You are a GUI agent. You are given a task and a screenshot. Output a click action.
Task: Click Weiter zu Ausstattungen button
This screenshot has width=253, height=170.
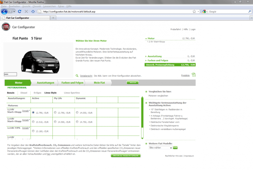pos(126,156)
